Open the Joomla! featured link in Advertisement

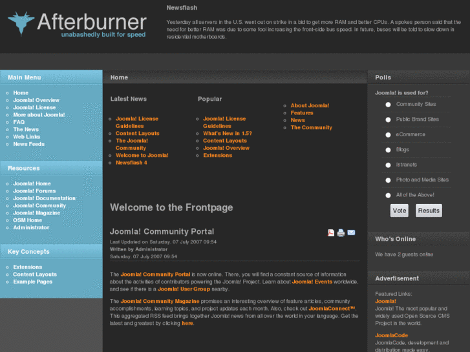pos(385,302)
